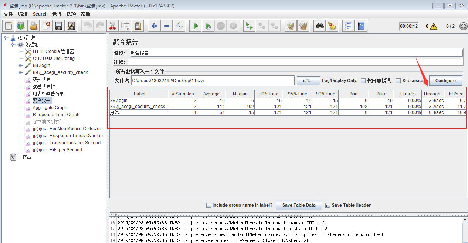The image size is (468, 243).
Task: Click the Average column header
Action: pyautogui.click(x=211, y=94)
